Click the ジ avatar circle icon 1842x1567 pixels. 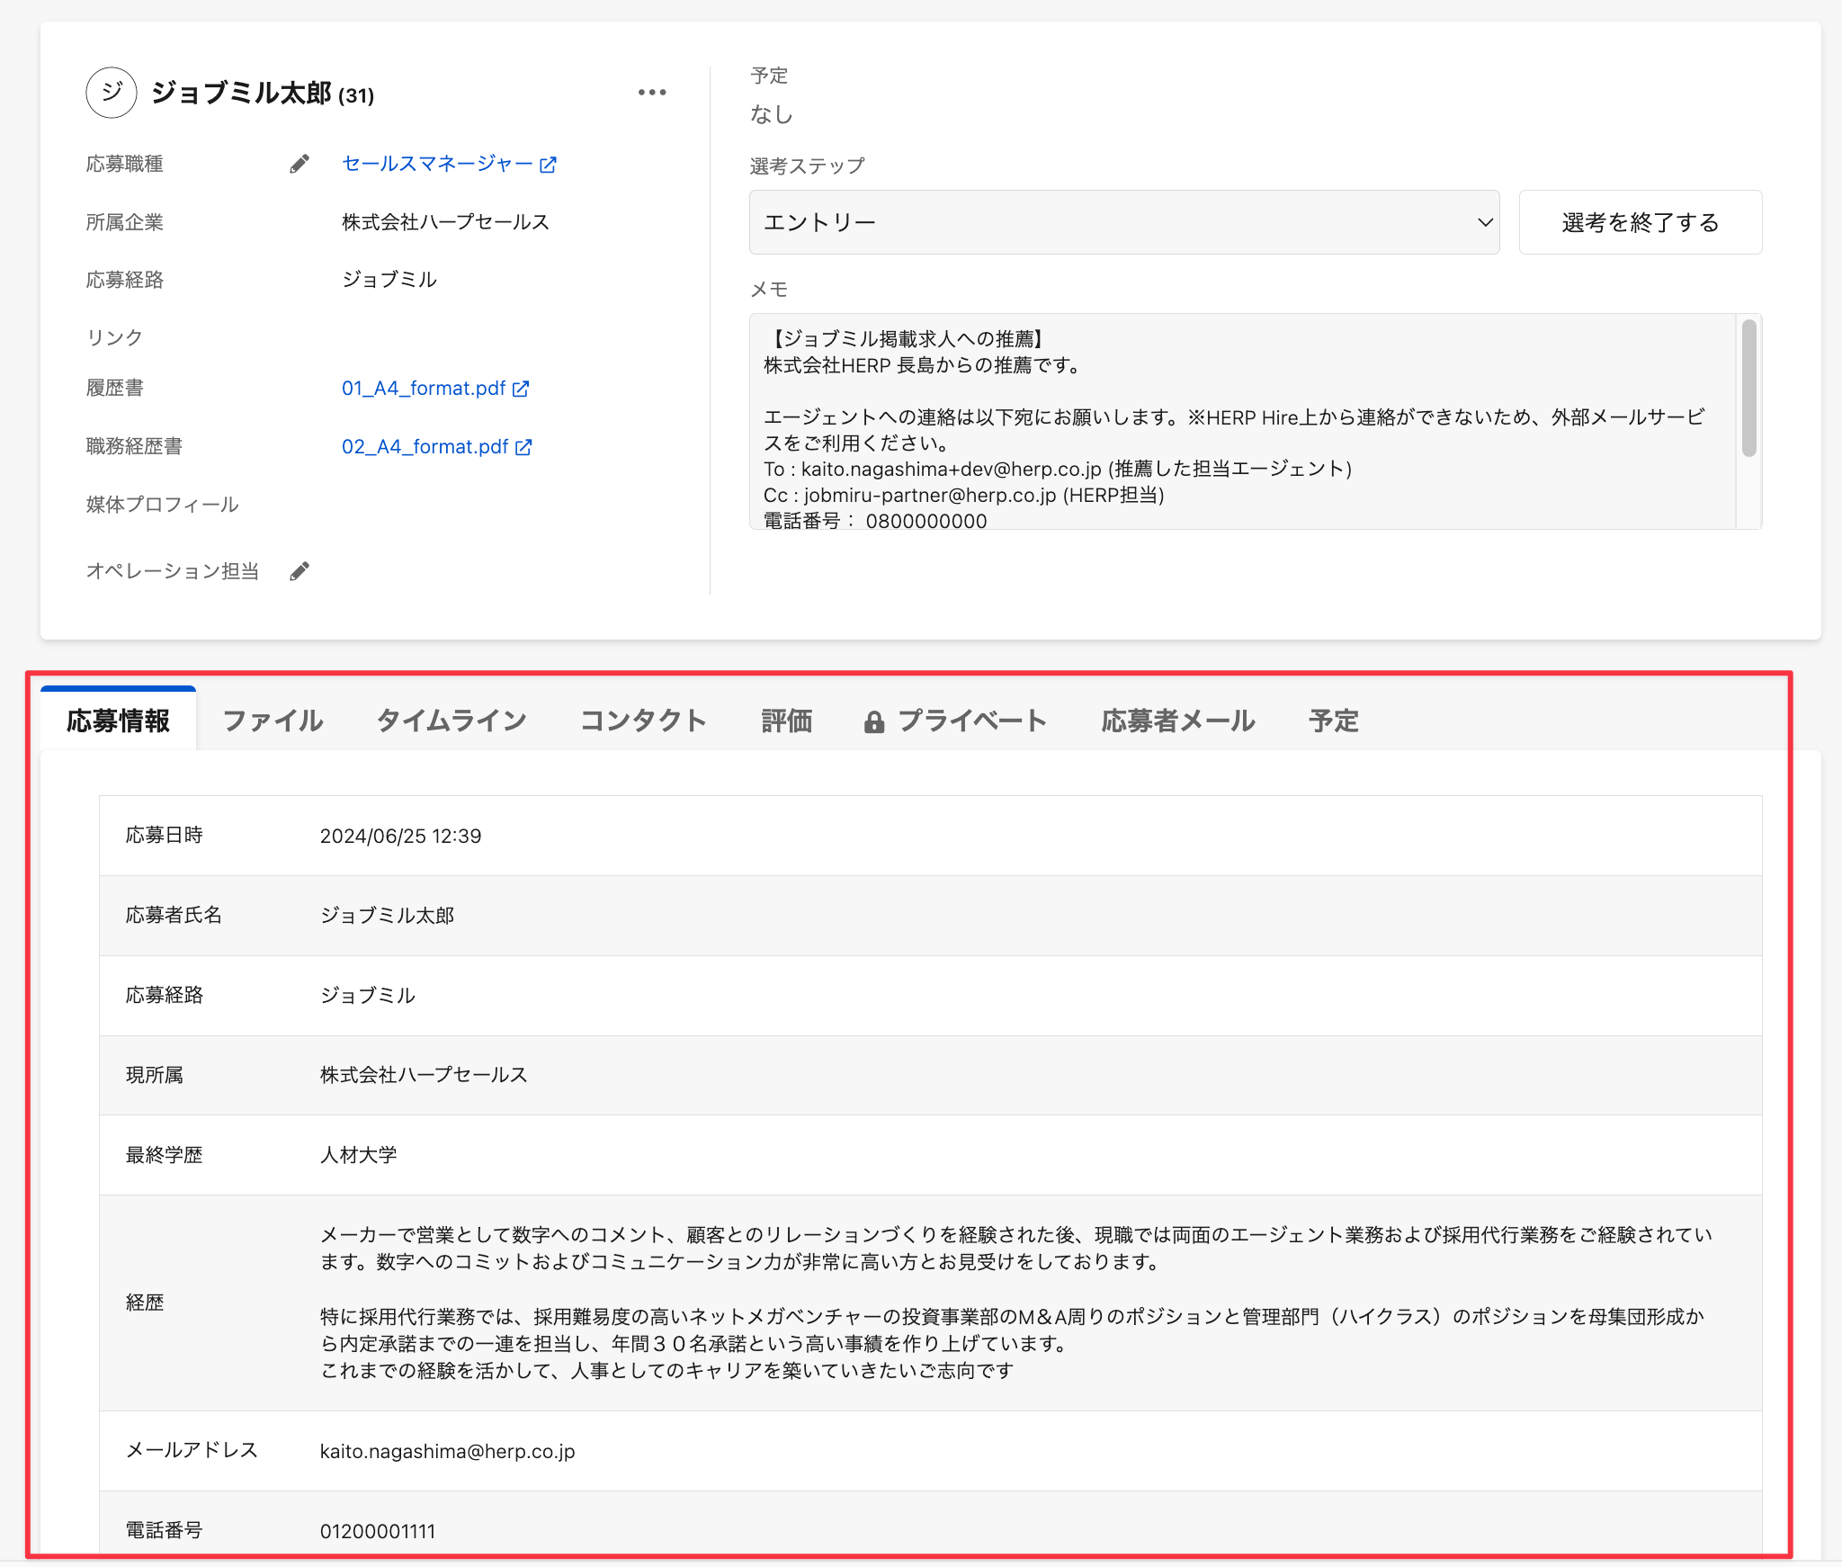tap(112, 93)
